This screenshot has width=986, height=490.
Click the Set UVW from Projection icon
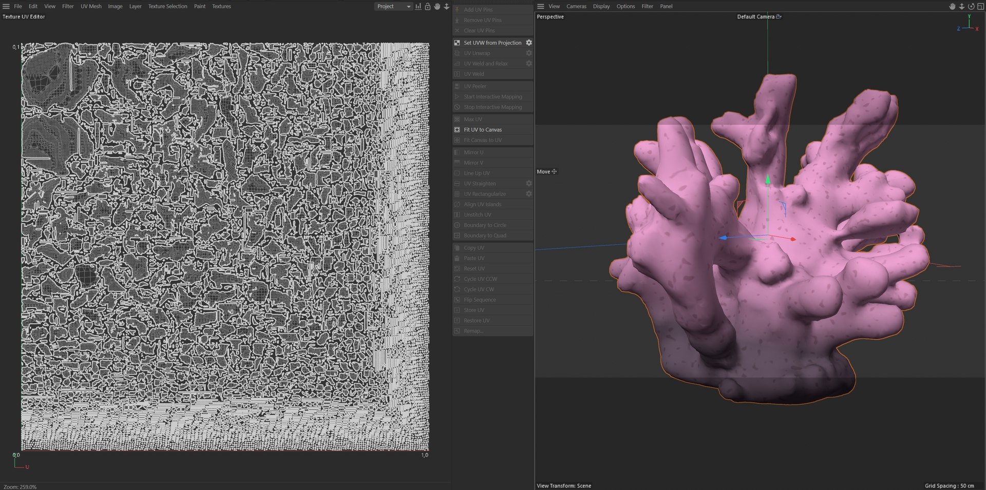tap(457, 43)
